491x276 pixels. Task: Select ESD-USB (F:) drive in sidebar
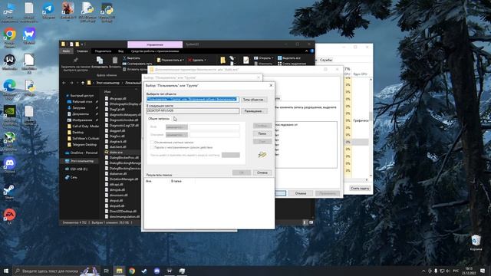click(77, 169)
